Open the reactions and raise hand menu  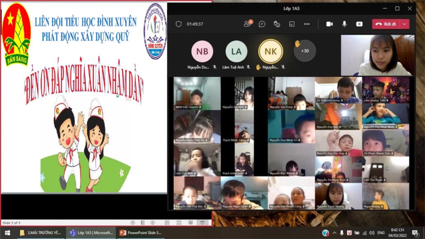click(277, 24)
